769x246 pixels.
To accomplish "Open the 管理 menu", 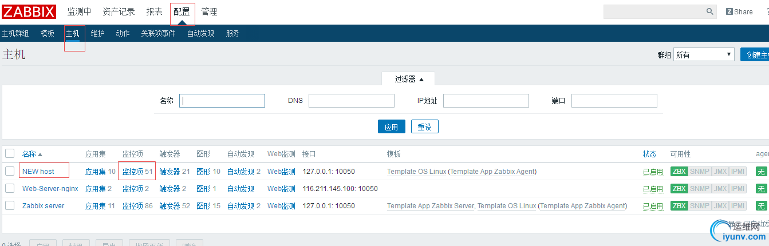I will [209, 11].
